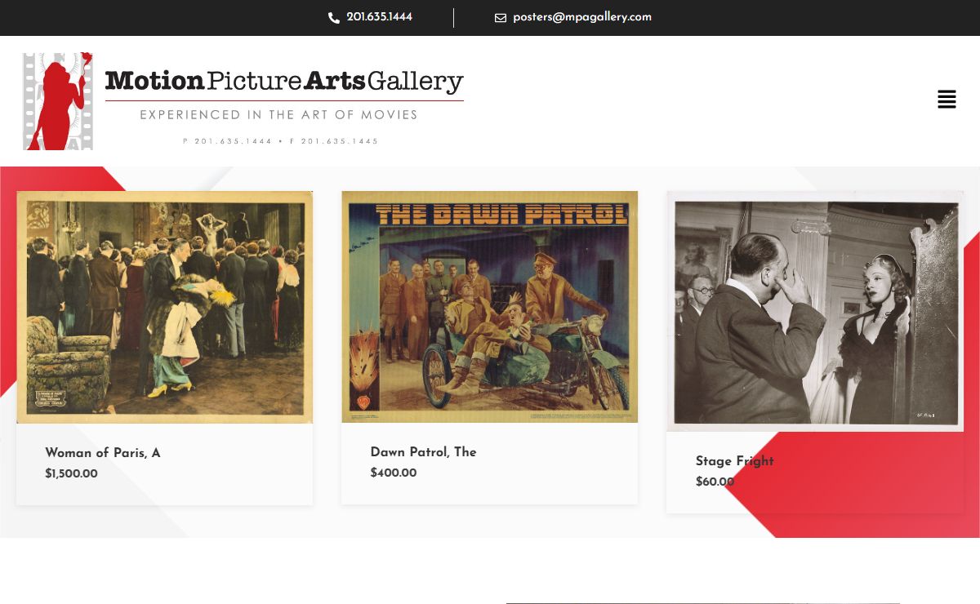Click the Motion Picture Arts Gallery wordmark

pyautogui.click(x=284, y=81)
